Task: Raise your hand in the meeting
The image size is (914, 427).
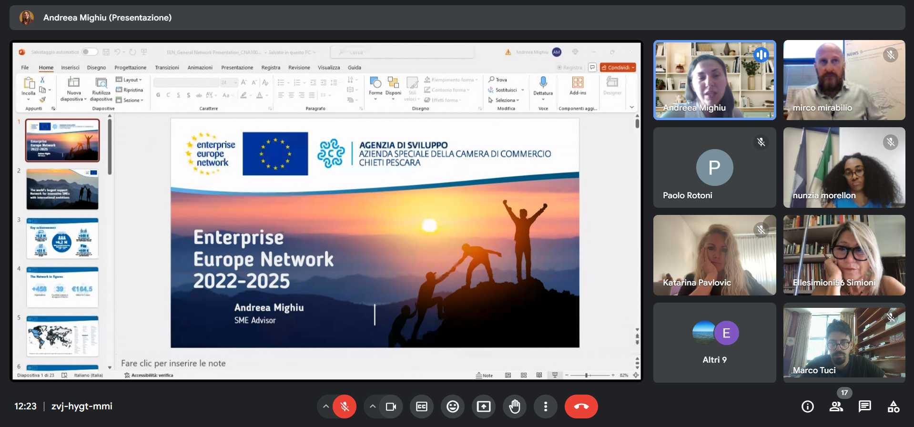Action: click(515, 407)
